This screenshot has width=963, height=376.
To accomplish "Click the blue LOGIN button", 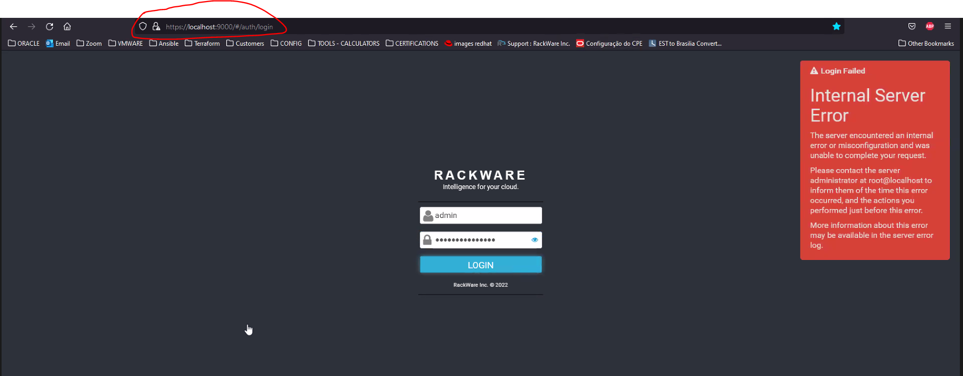I will (481, 265).
